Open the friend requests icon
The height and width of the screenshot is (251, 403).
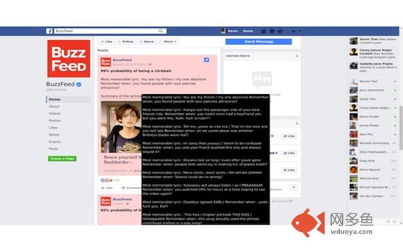[263, 31]
